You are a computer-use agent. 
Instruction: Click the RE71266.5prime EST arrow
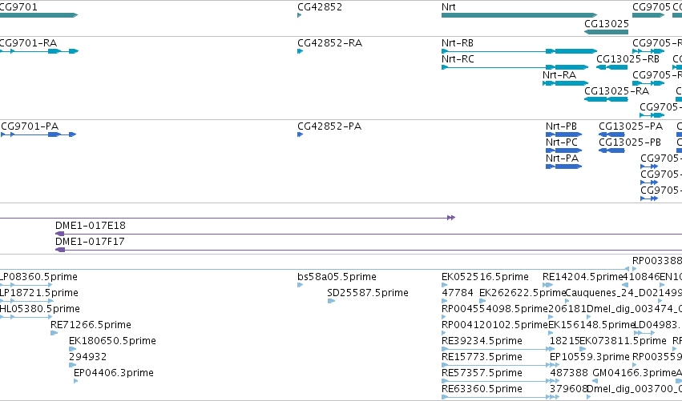[x=54, y=333]
